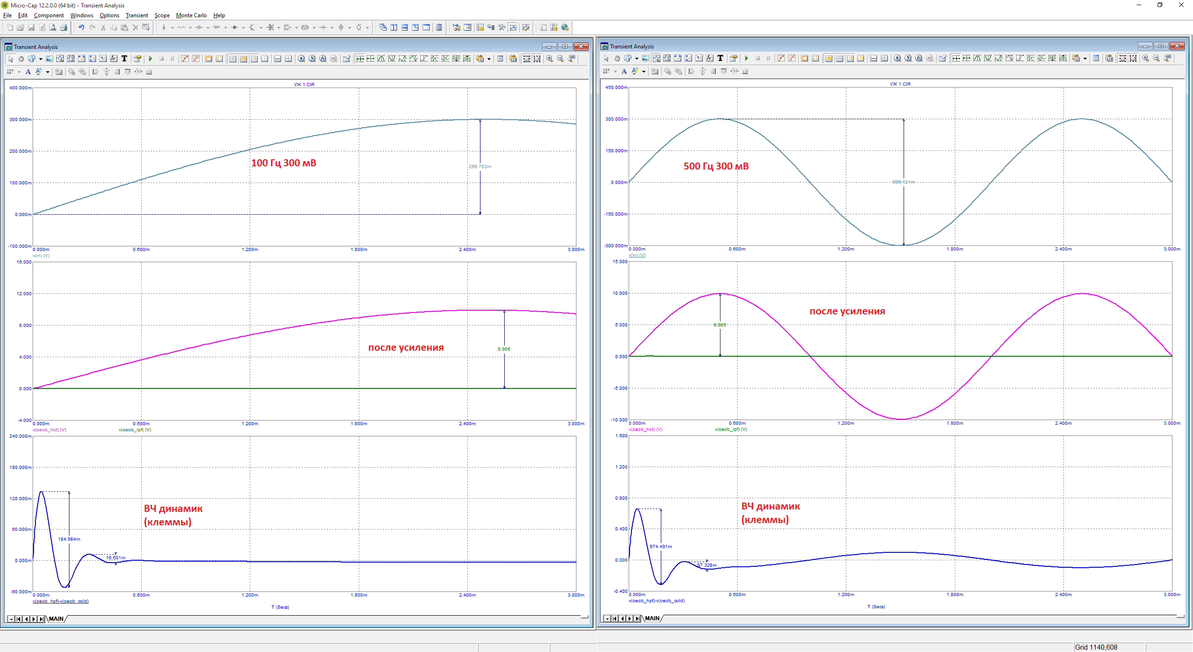Select the Ground component tool in main toolbar
Image resolution: width=1193 pixels, height=652 pixels.
[164, 27]
